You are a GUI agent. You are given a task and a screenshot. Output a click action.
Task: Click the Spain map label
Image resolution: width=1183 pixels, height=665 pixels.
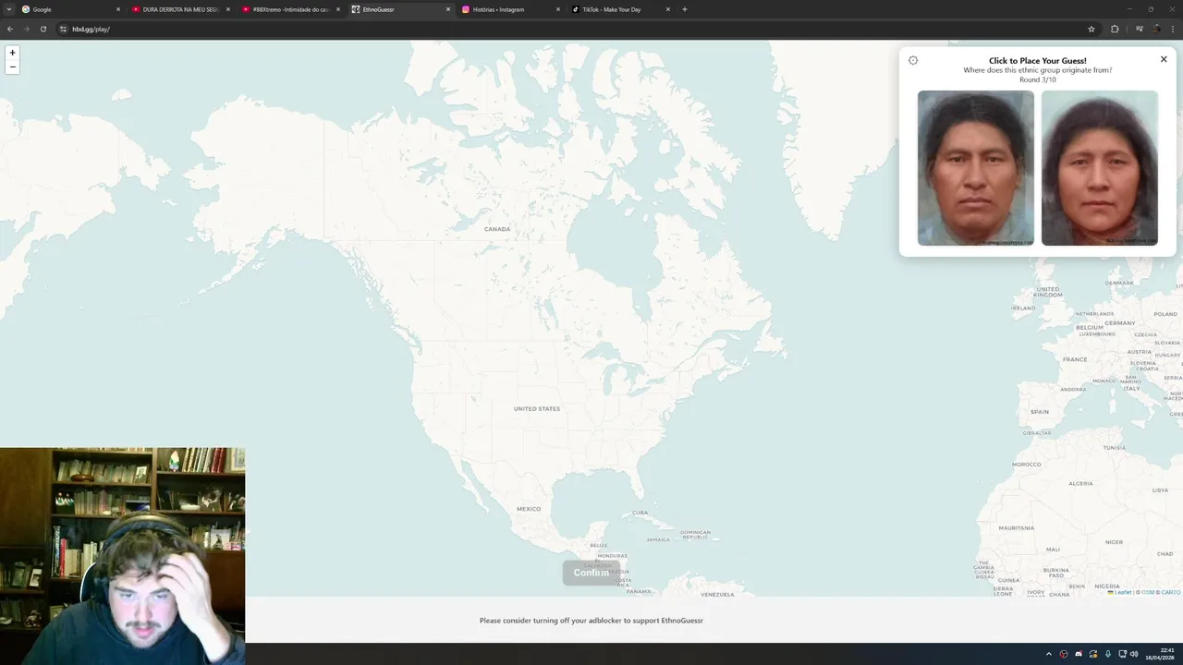[1040, 411]
